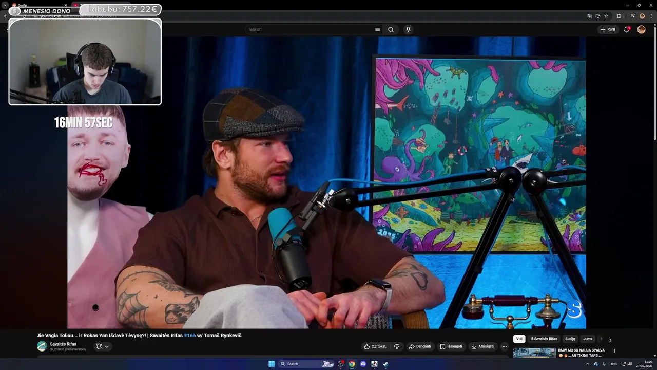The image size is (657, 370).
Task: Open YouTube account avatar menu
Action: tap(641, 29)
